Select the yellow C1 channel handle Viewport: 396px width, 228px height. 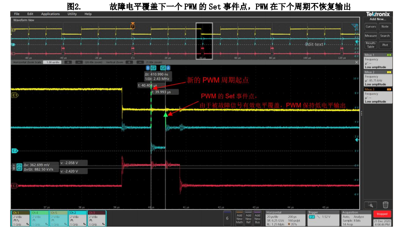(15, 95)
